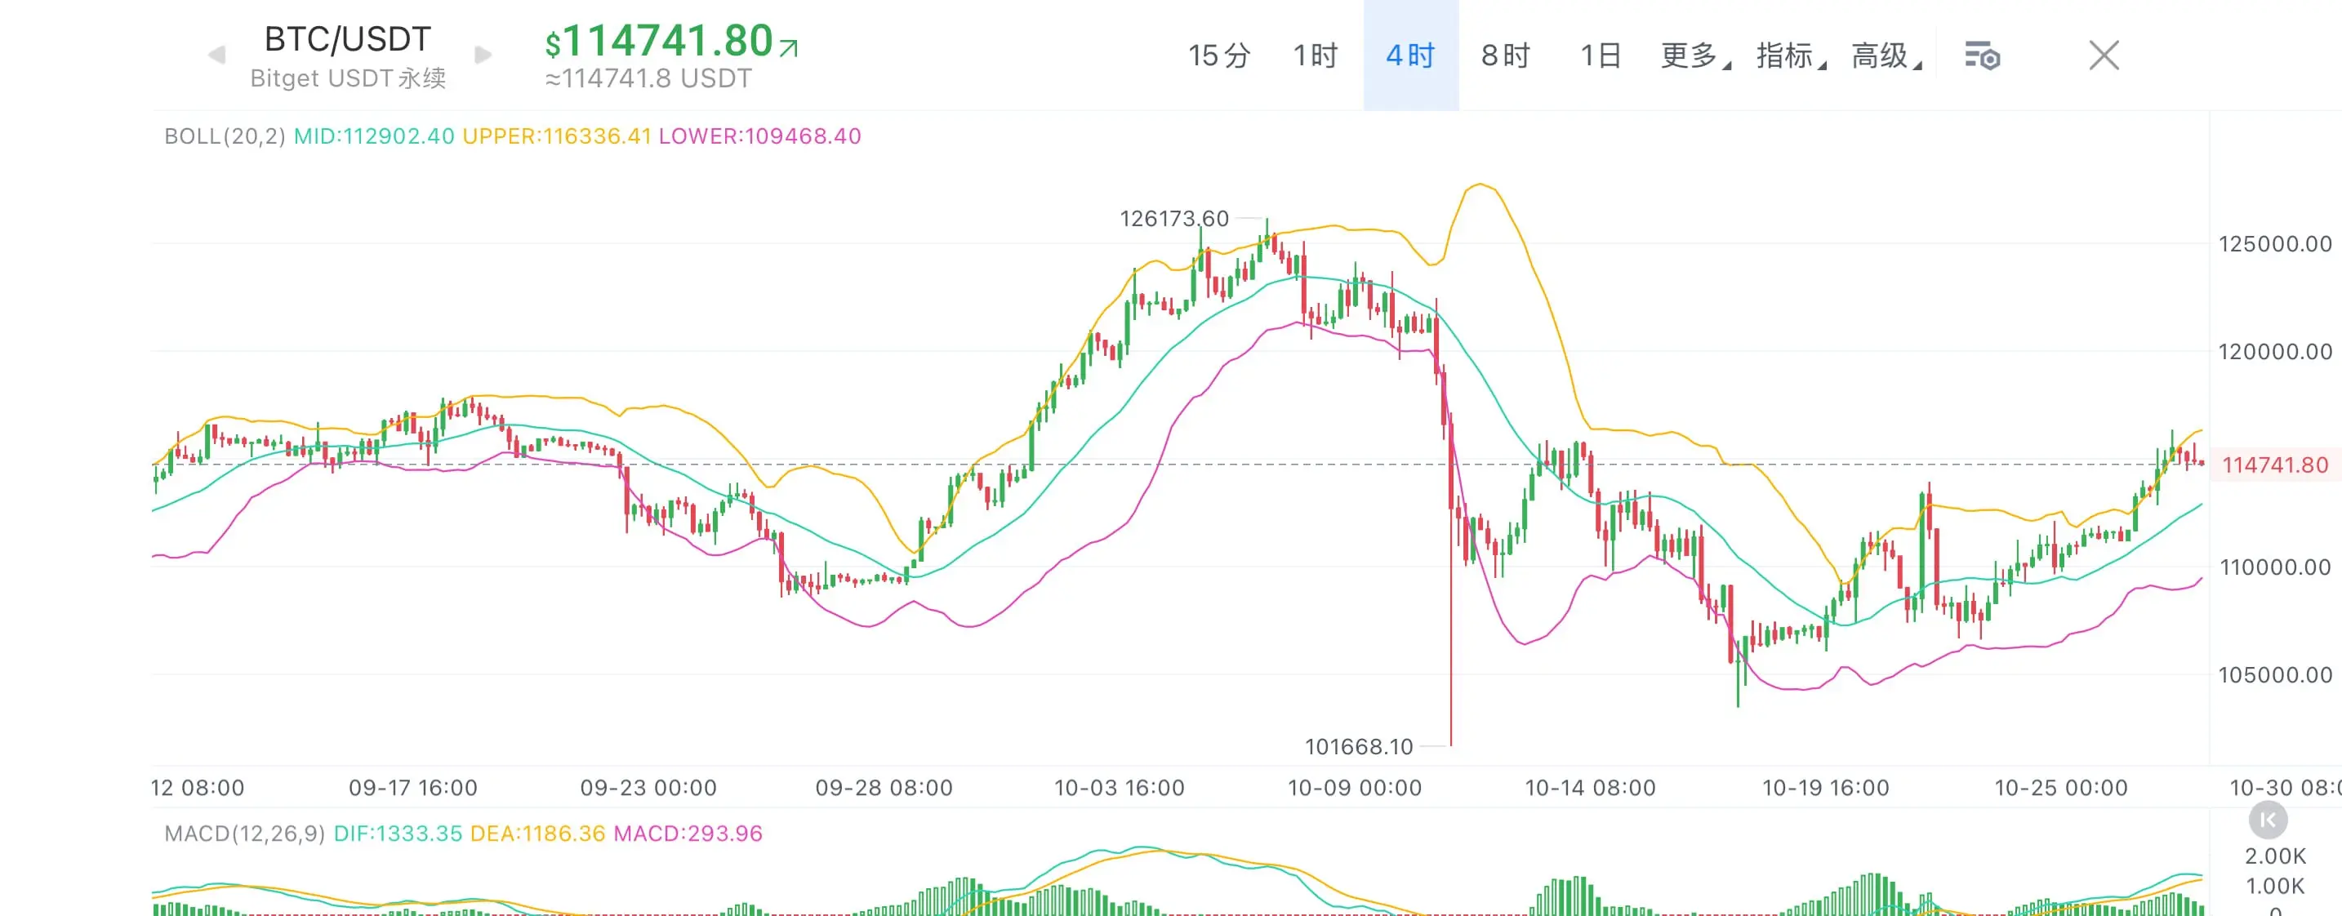Switch to 1时 timeframe

point(1316,56)
